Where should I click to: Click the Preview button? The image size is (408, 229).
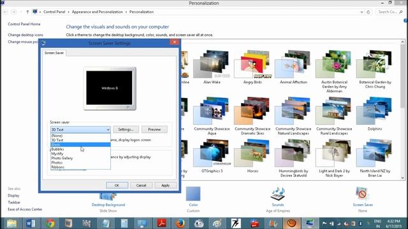pos(154,129)
